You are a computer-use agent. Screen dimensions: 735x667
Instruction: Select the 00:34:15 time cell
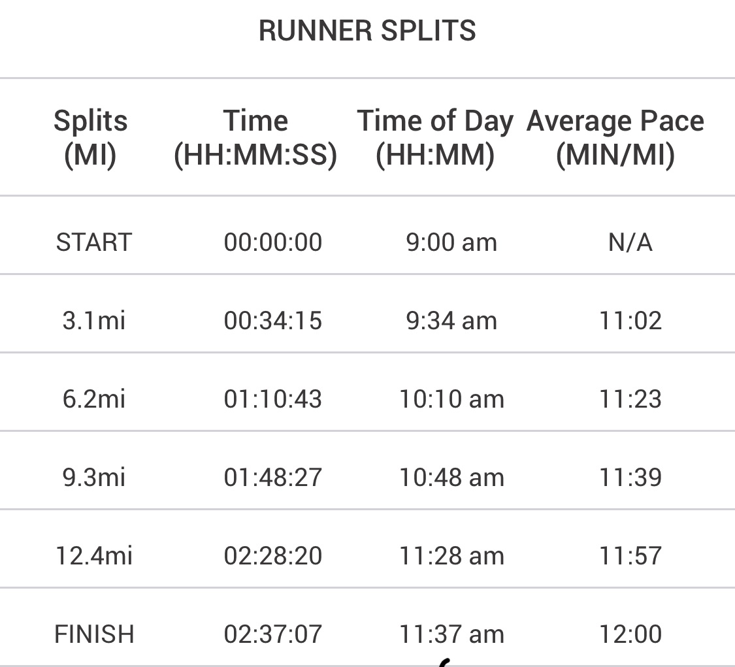tap(273, 321)
